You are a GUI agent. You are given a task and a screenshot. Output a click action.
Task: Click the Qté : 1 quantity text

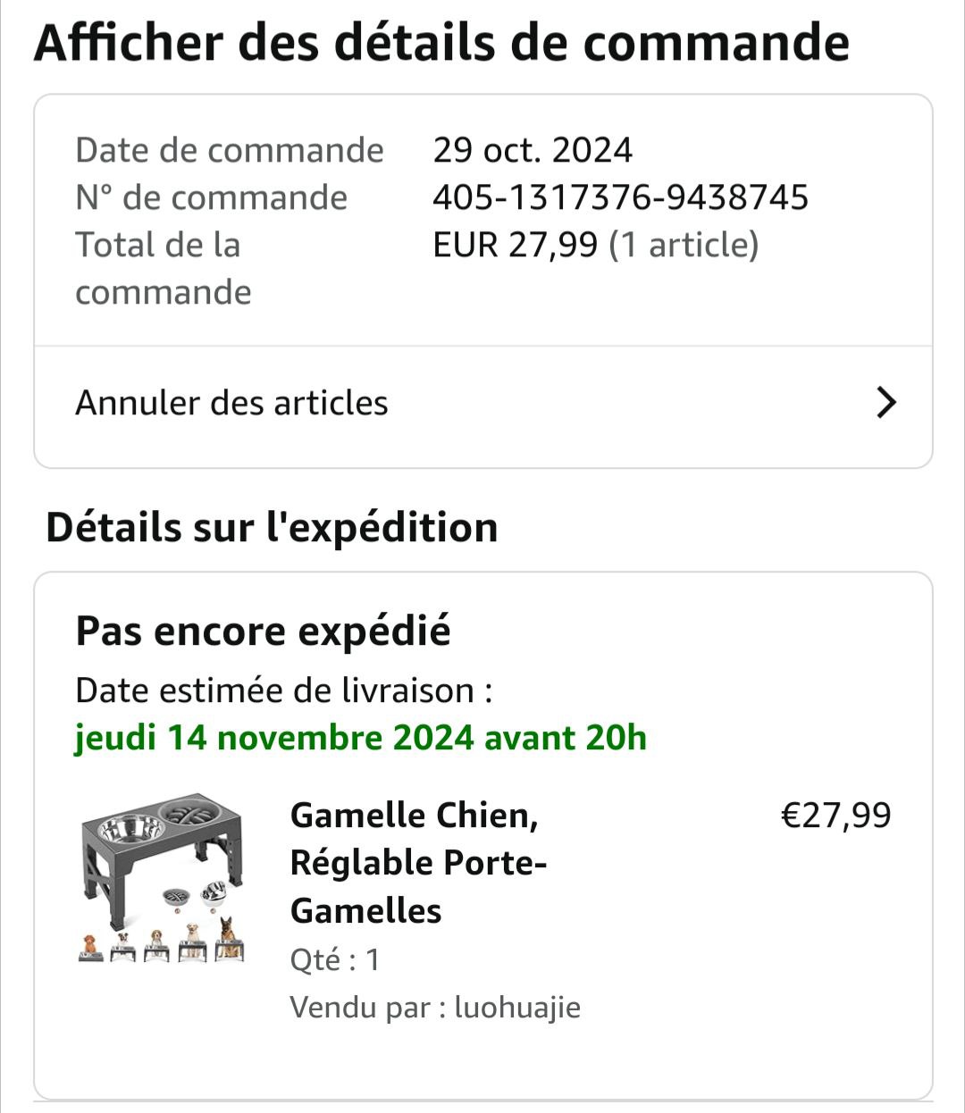(335, 960)
